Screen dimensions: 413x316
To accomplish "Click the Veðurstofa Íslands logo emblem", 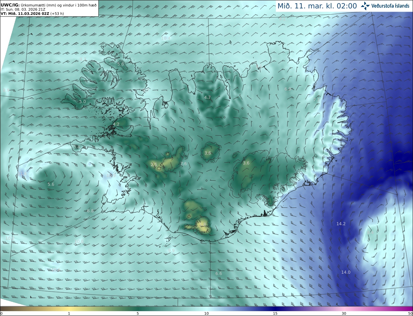I will (365, 6).
